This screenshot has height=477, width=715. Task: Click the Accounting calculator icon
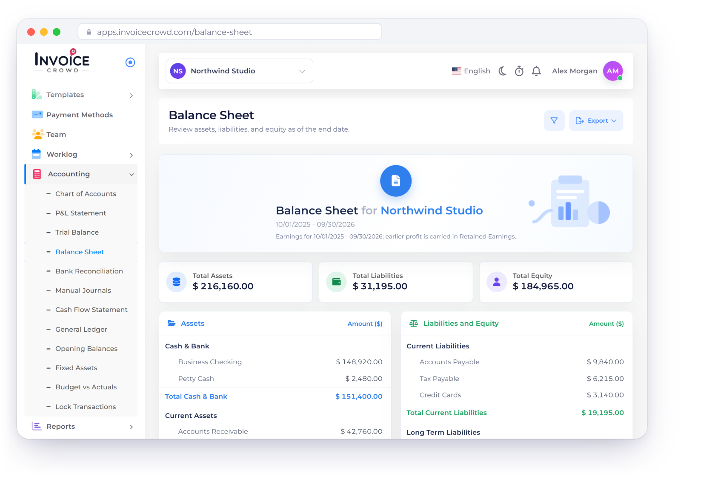37,174
